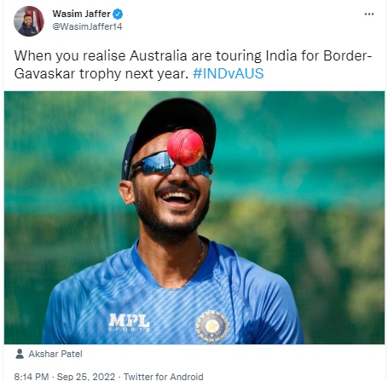Viewport: 388px width, 381px height.
Task: Click the MPL Sports logo on jersey
Action: [130, 322]
